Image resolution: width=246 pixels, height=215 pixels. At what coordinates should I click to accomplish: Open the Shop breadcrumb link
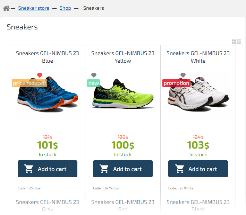(65, 8)
